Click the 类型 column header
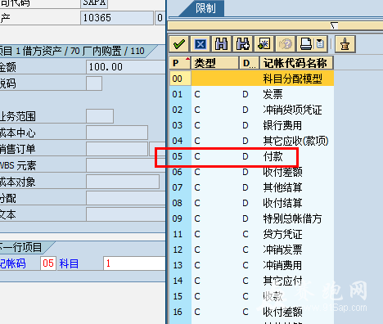Image resolution: width=383 pixels, height=324 pixels. pos(215,63)
